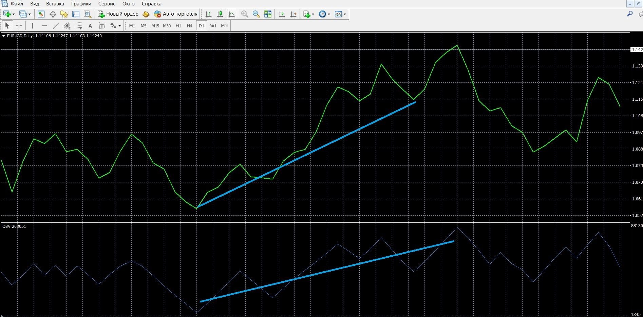Image resolution: width=643 pixels, height=317 pixels.
Task: Click the Indicators list green-plus icon
Action: 307,14
